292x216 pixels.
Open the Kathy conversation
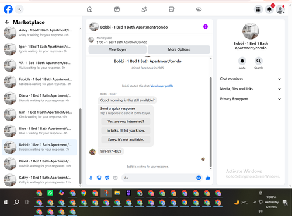[x=40, y=180]
